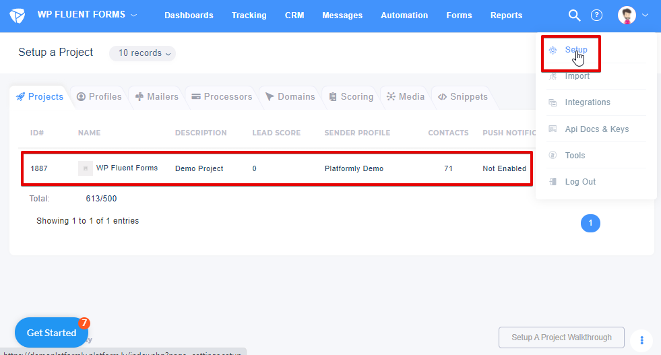Click the icon beside Tools
This screenshot has width=661, height=355.
(553, 155)
